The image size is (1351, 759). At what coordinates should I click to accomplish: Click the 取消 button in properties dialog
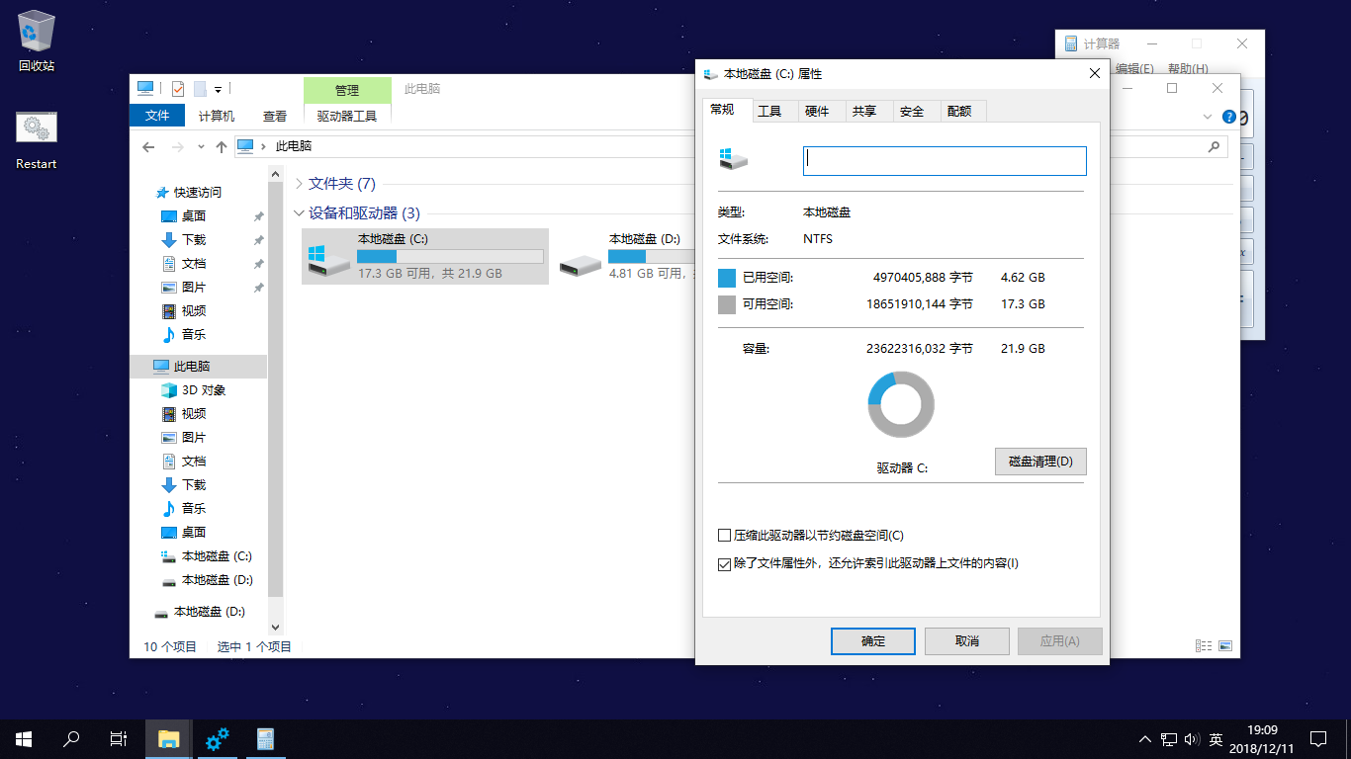pyautogui.click(x=966, y=641)
